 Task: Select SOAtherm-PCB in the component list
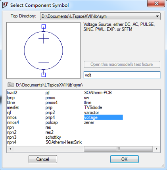pos(98,93)
